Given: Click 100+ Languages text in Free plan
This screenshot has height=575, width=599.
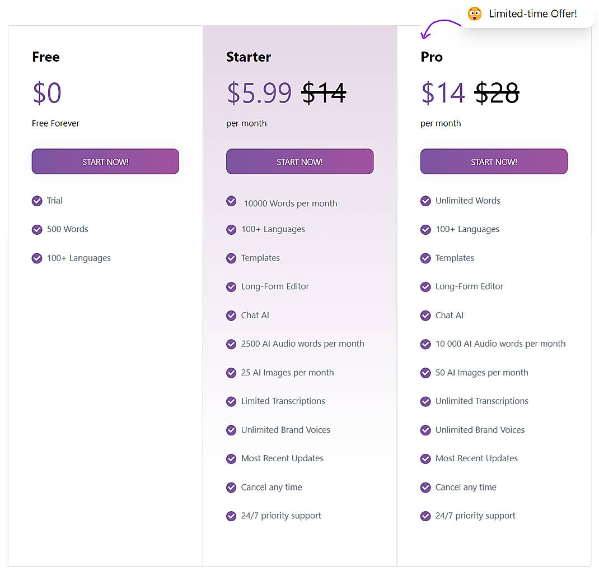Looking at the screenshot, I should (x=79, y=258).
